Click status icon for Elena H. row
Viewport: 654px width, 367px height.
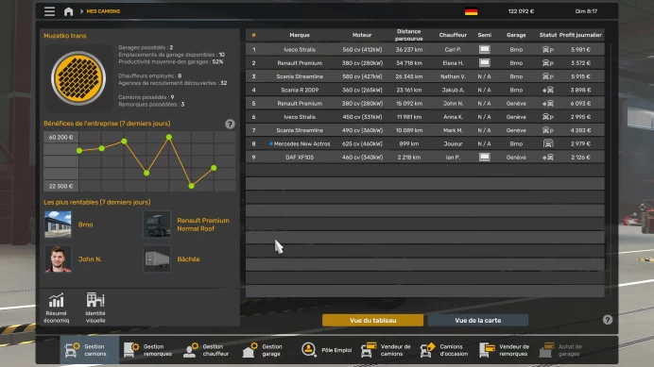[x=547, y=63]
